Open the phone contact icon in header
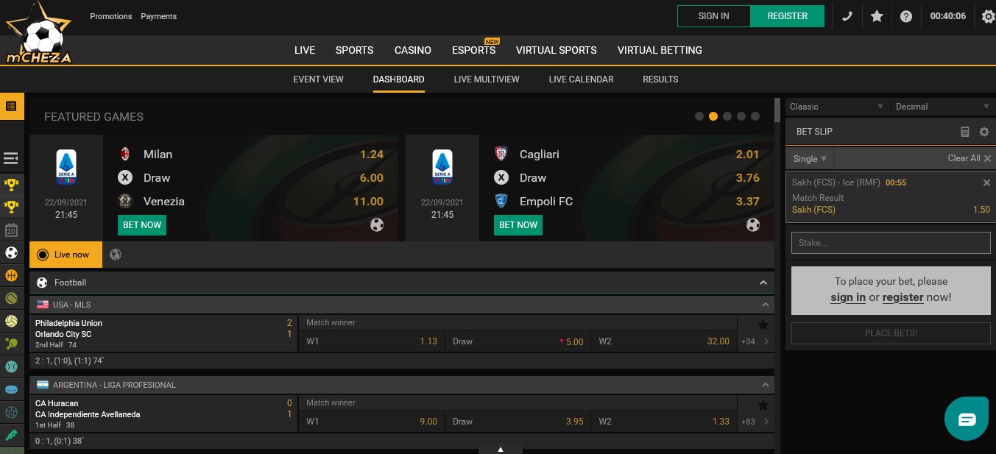 [x=847, y=16]
